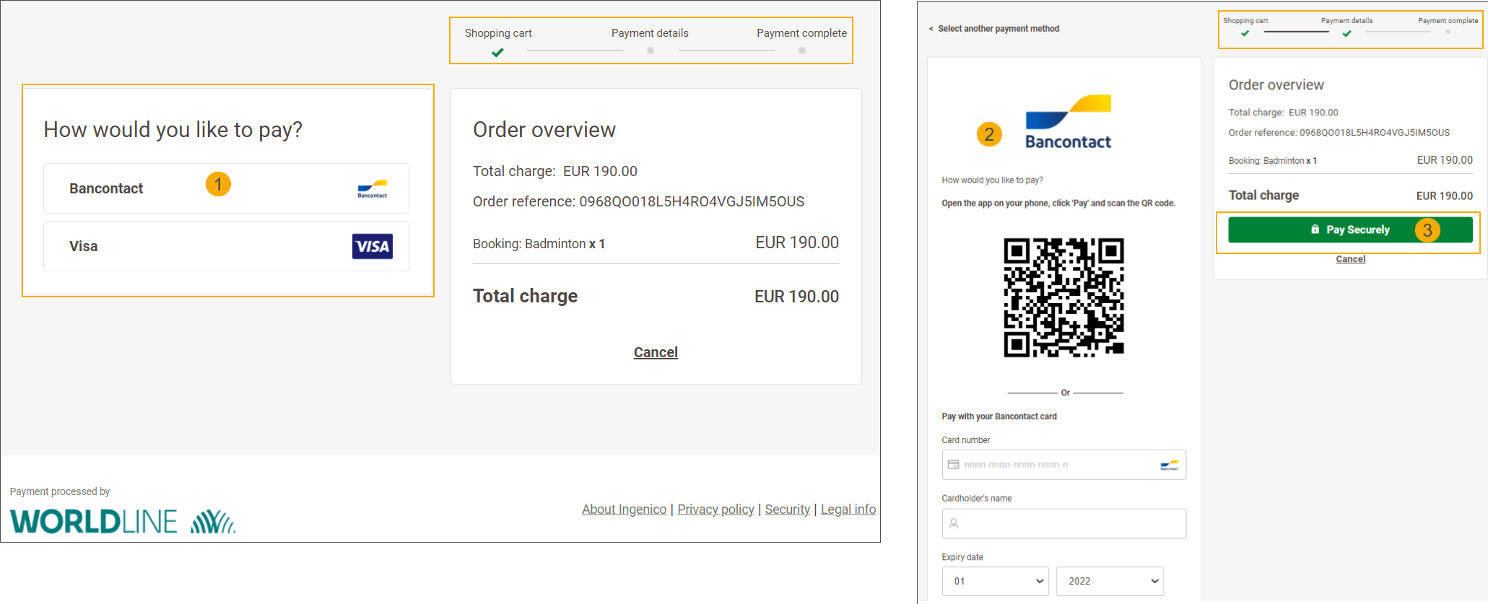Open the About Ingenico link
Viewport: 1488px width, 604px height.
click(625, 509)
